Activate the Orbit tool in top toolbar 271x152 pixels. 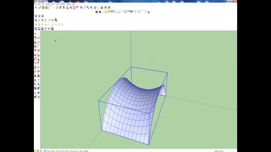click(81, 8)
